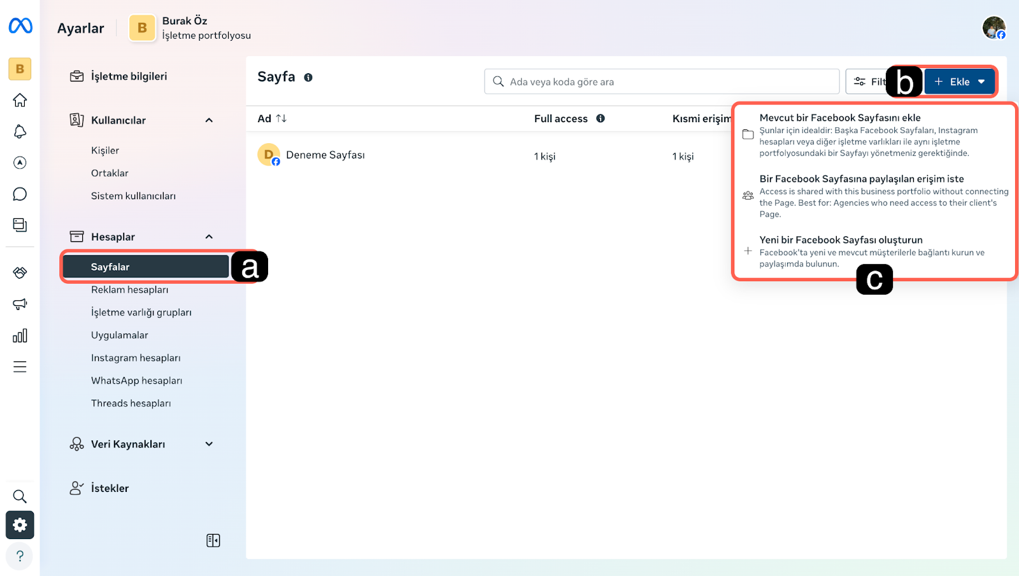Screen dimensions: 1019x576
Task: Choose Yeni bir Facebook Sayfası oluşturun
Action: (841, 240)
